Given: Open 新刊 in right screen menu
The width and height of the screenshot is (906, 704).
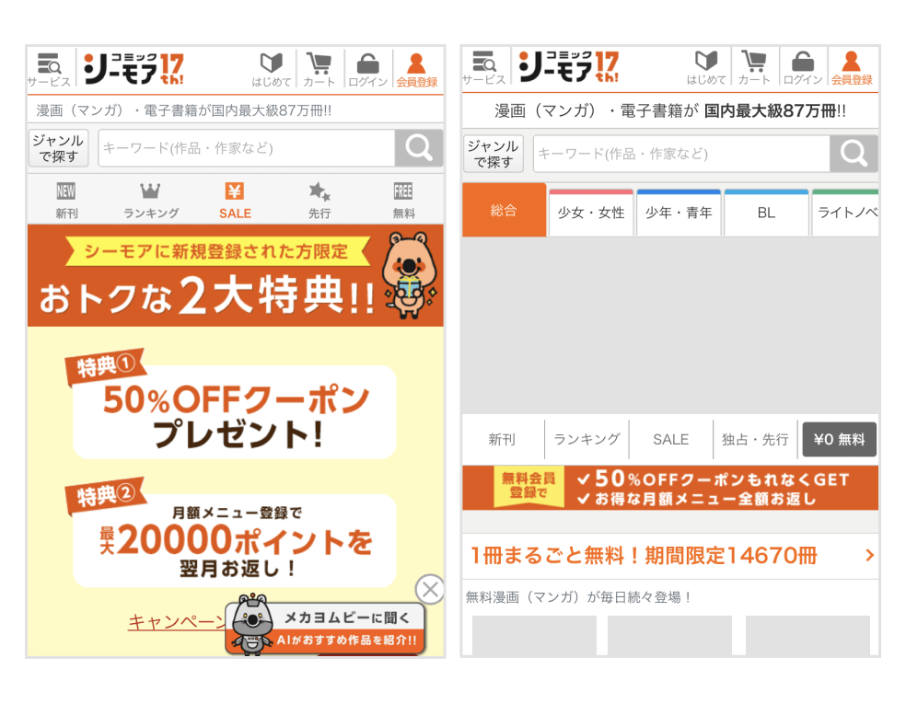Looking at the screenshot, I should 502,440.
